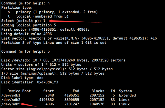This screenshot has width=165, height=108.
Task: Click the end value '4196351' in sdb1 row
Action: tap(72, 96)
